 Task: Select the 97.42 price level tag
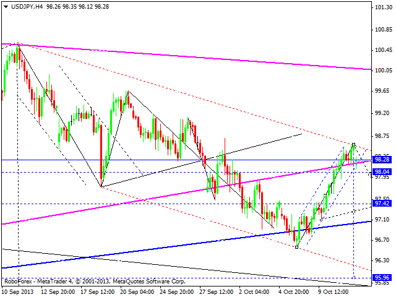click(383, 204)
